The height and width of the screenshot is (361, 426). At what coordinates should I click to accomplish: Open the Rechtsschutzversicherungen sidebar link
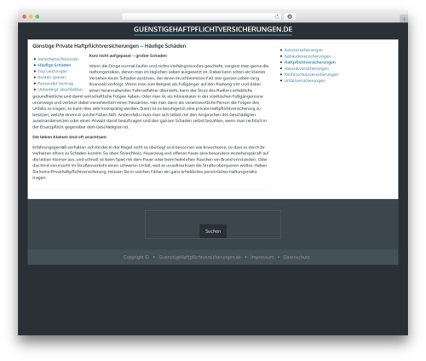click(311, 74)
